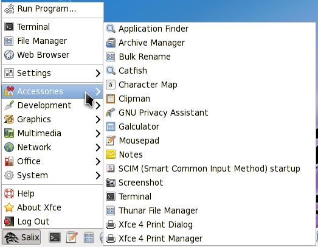The image size is (318, 247).
Task: Click the Salix menu button
Action: (x=22, y=237)
